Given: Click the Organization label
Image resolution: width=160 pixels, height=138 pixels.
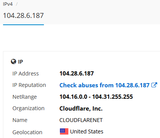Looking at the screenshot, I should [29, 108].
